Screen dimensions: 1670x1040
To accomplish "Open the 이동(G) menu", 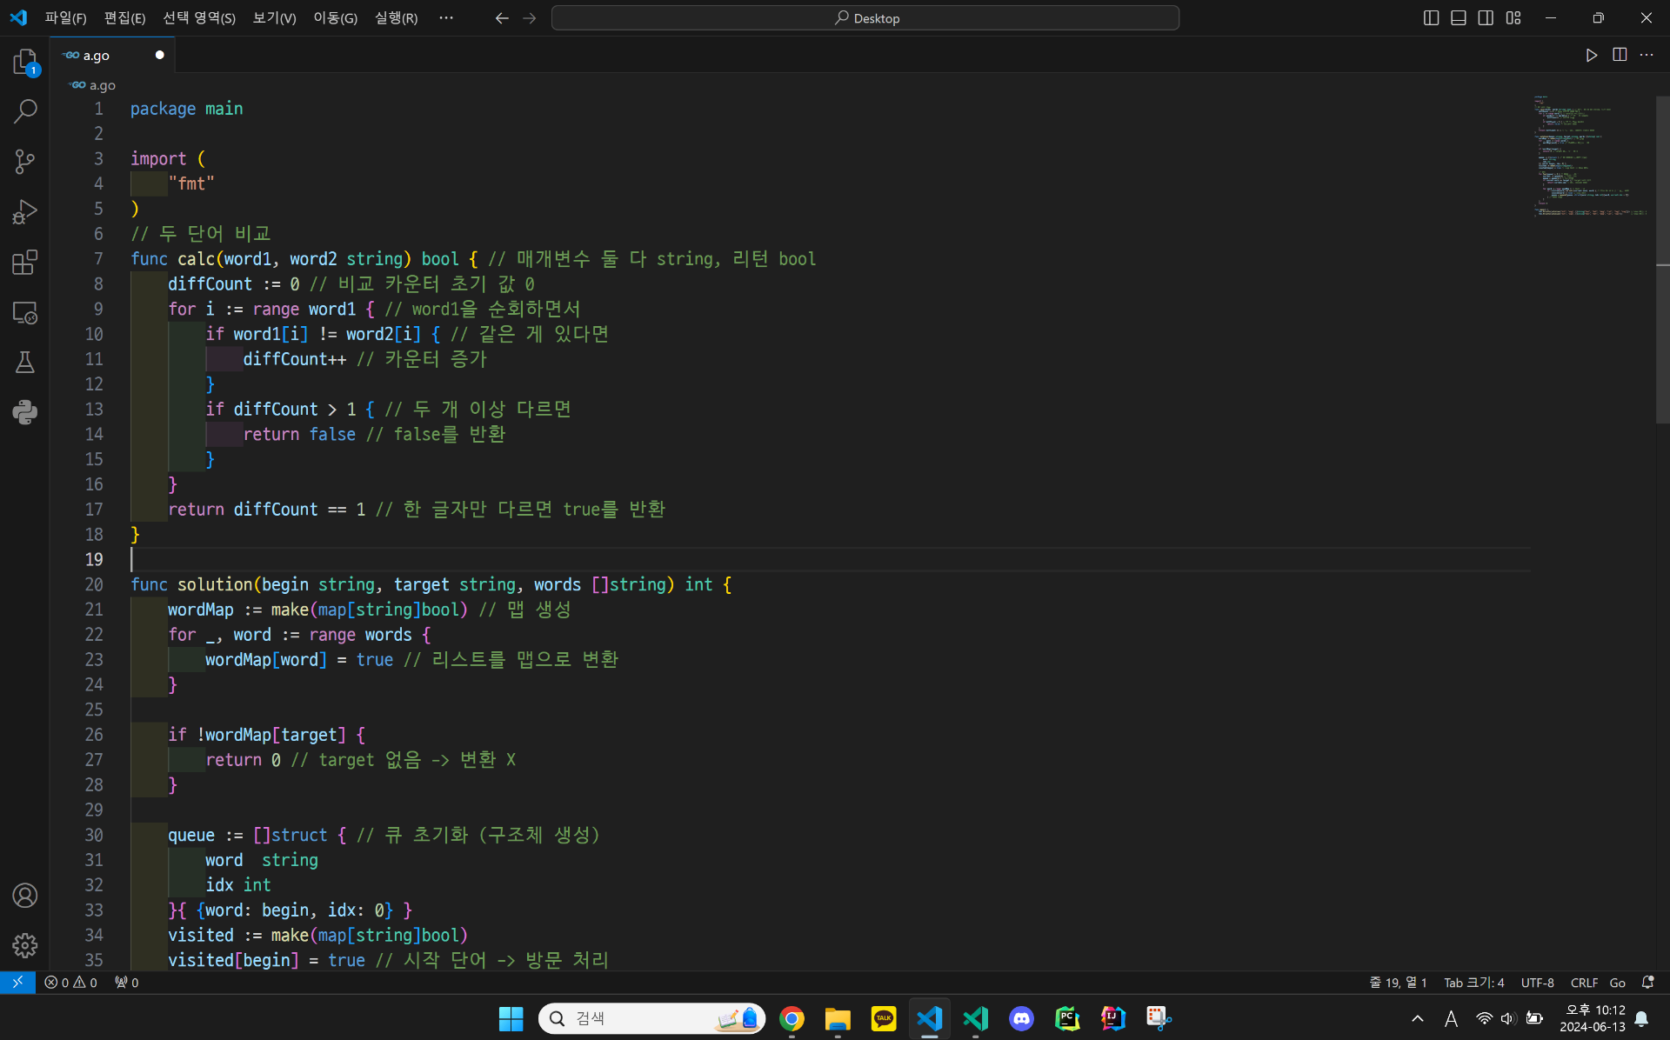I will tap(336, 18).
